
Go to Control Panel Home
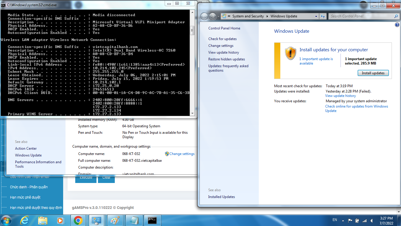click(x=224, y=28)
